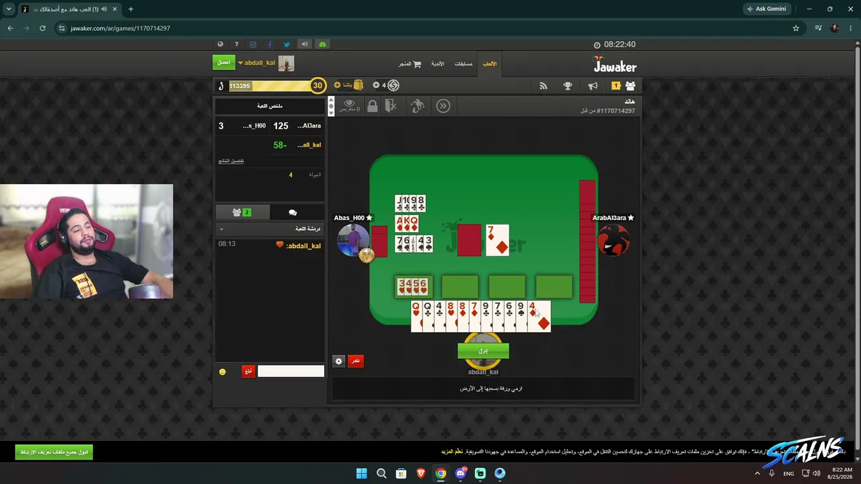Mute the game sound speaker icon

305,44
